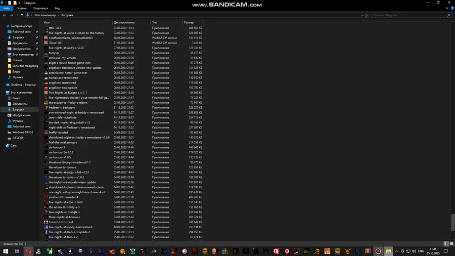455x256 pixels.
Task: Click the OneDrive - Personal cloud icon
Action: click(8, 85)
